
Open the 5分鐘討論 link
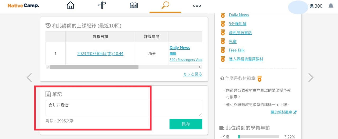pyautogui.click(x=238, y=24)
